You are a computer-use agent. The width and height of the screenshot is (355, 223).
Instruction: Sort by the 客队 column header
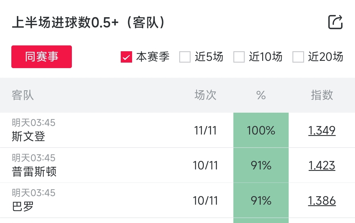[x=23, y=95]
